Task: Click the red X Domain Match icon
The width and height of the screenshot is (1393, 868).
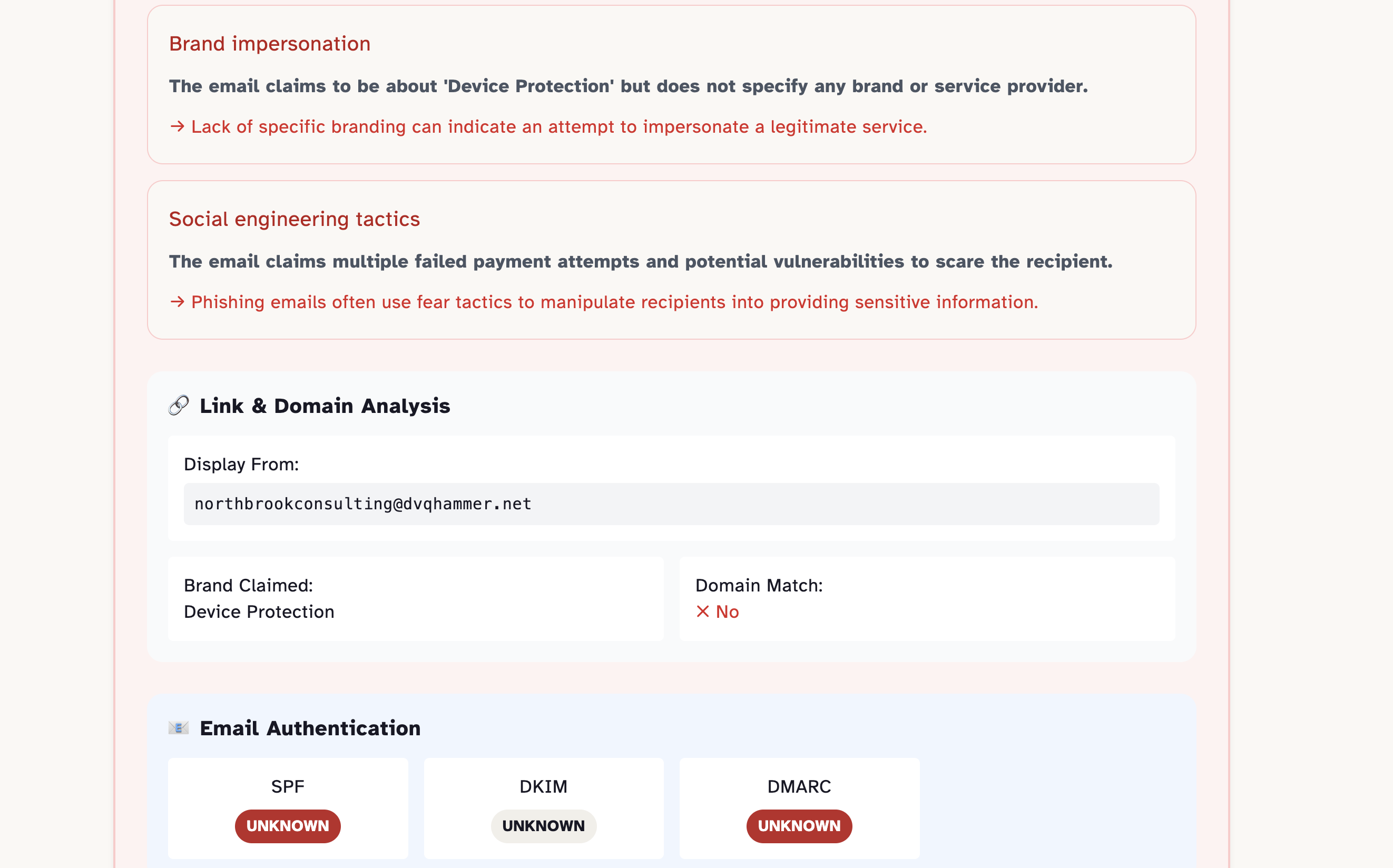Action: pyautogui.click(x=702, y=611)
